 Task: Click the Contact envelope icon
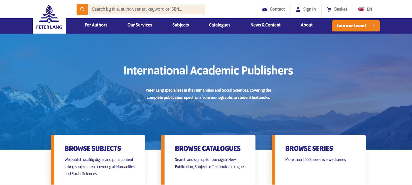point(264,10)
